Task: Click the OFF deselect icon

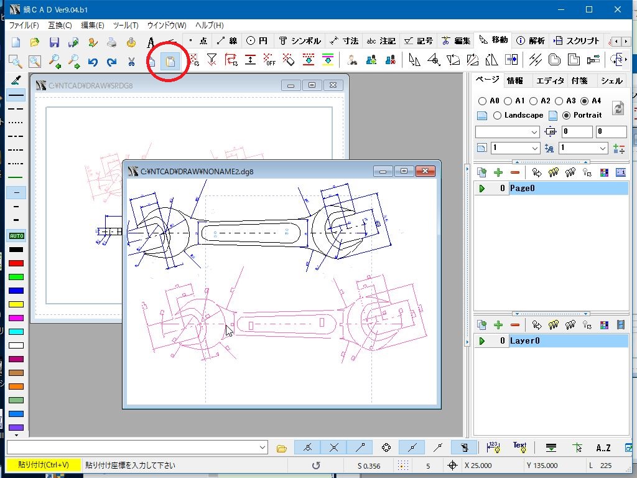Action: 269,60
